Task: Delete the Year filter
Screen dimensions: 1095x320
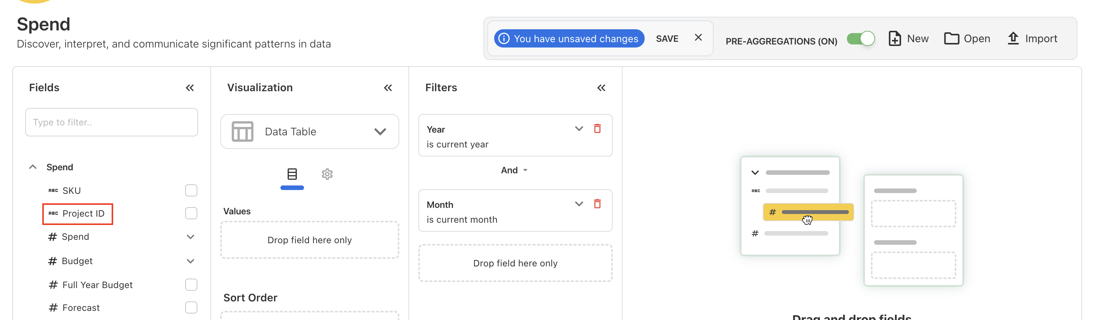Action: tap(597, 128)
